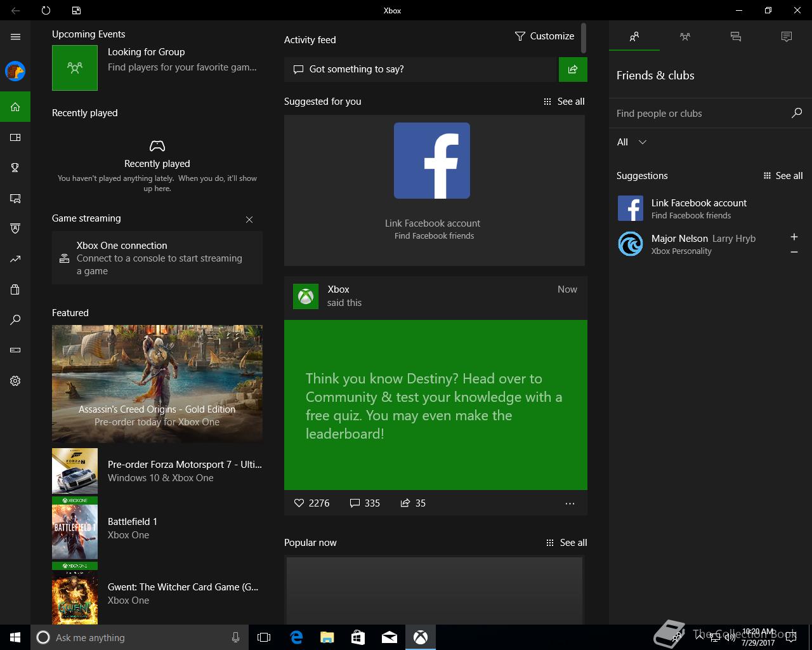Open the profile avatar in the sidebar
Image resolution: width=812 pixels, height=650 pixels.
[15, 71]
